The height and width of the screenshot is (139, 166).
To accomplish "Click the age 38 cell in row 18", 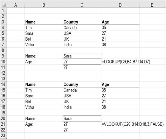I will pos(120,107).
